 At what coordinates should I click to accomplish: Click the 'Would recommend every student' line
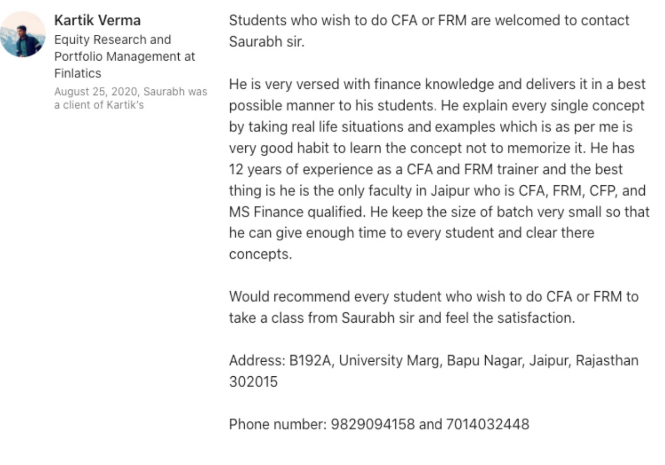pos(433,297)
